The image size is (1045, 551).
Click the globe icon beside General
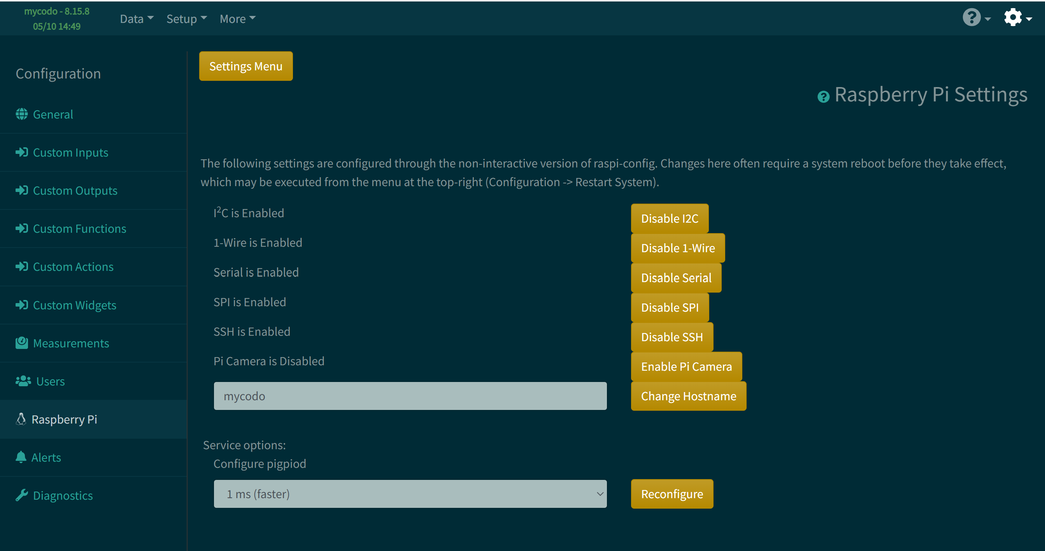point(21,114)
